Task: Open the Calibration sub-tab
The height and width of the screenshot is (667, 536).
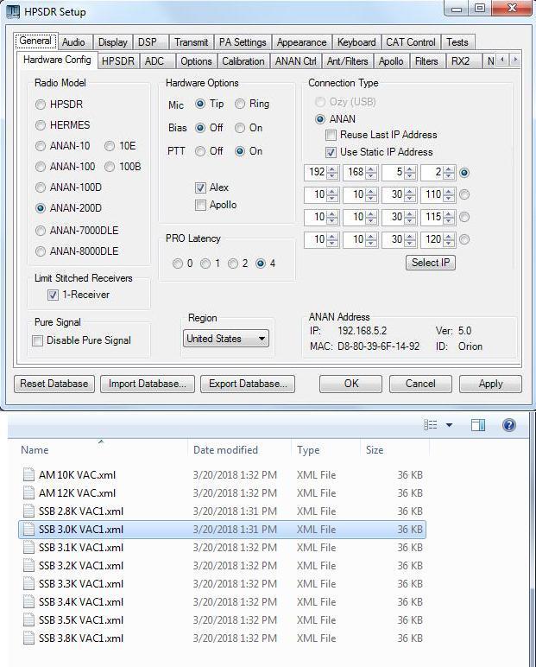Action: (243, 61)
